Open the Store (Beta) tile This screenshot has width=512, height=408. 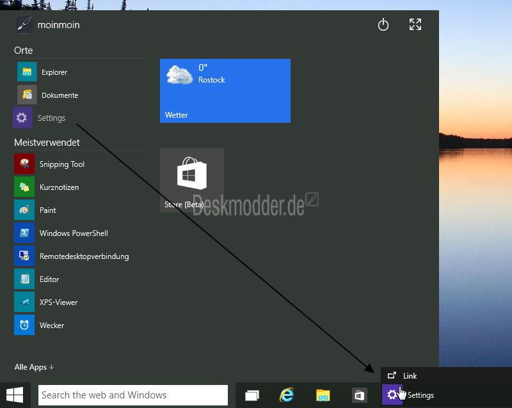(x=192, y=180)
